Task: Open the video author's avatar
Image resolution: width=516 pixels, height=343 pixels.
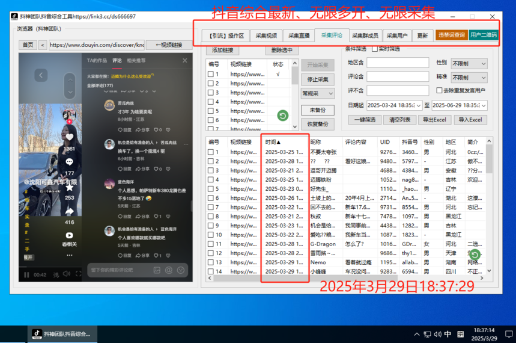Action: 69,114
